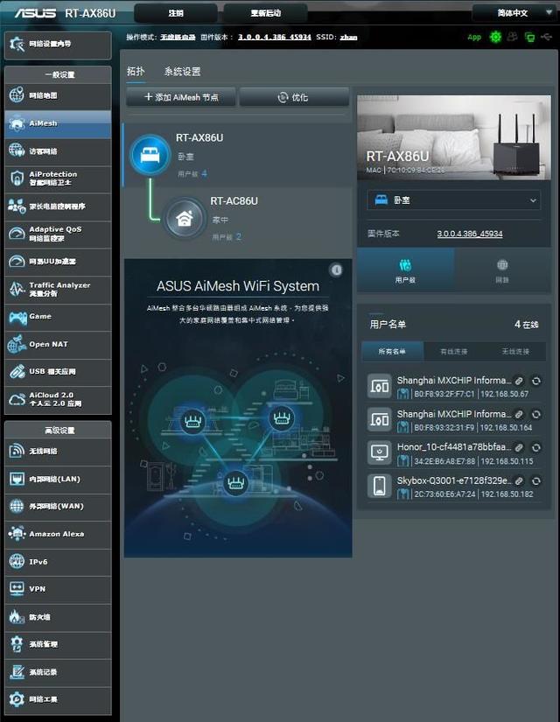Click the 无线路由器 operation mode link
Image resolution: width=560 pixels, height=722 pixels.
point(178,38)
